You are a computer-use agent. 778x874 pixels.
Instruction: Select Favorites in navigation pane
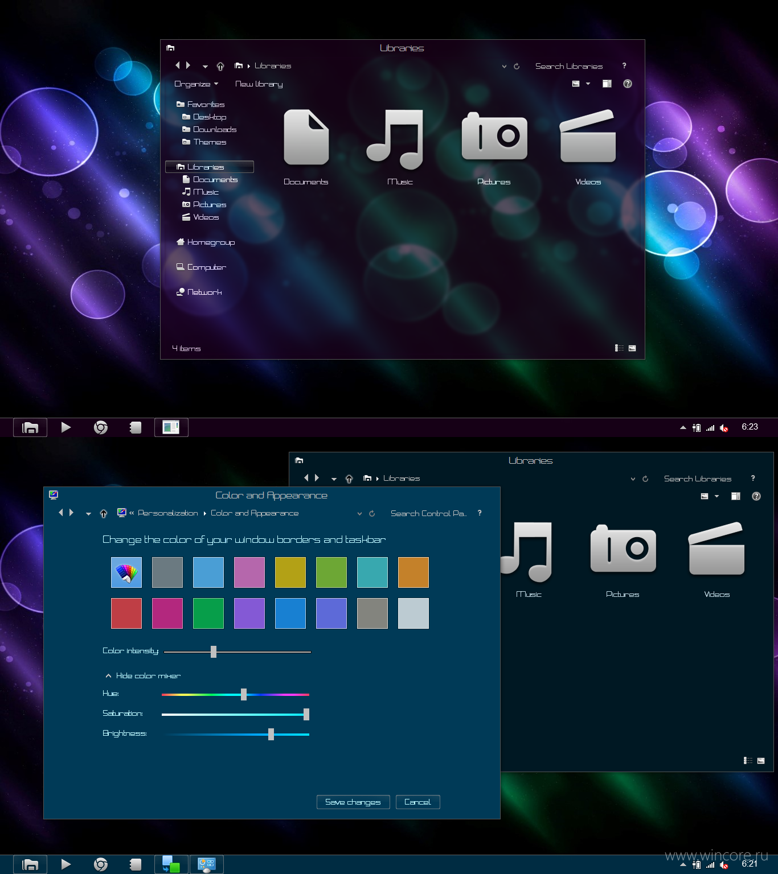pos(200,104)
